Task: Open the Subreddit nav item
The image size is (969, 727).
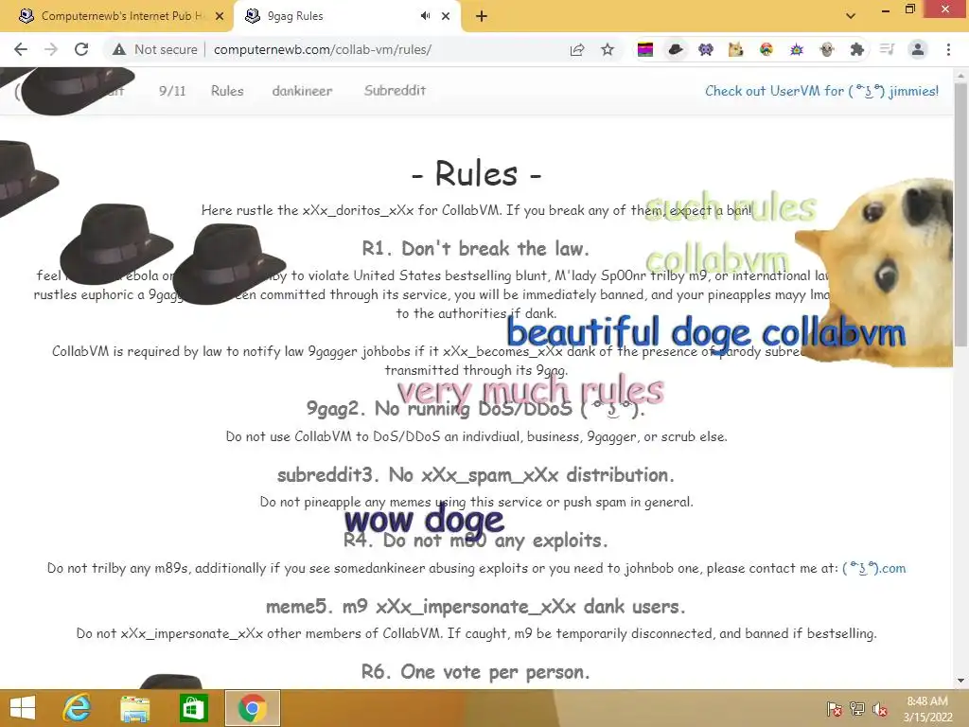Action: click(x=395, y=91)
